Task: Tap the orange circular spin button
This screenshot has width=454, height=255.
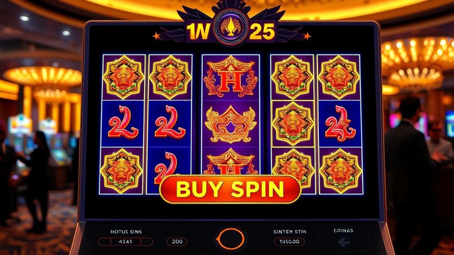Action: coord(231,239)
